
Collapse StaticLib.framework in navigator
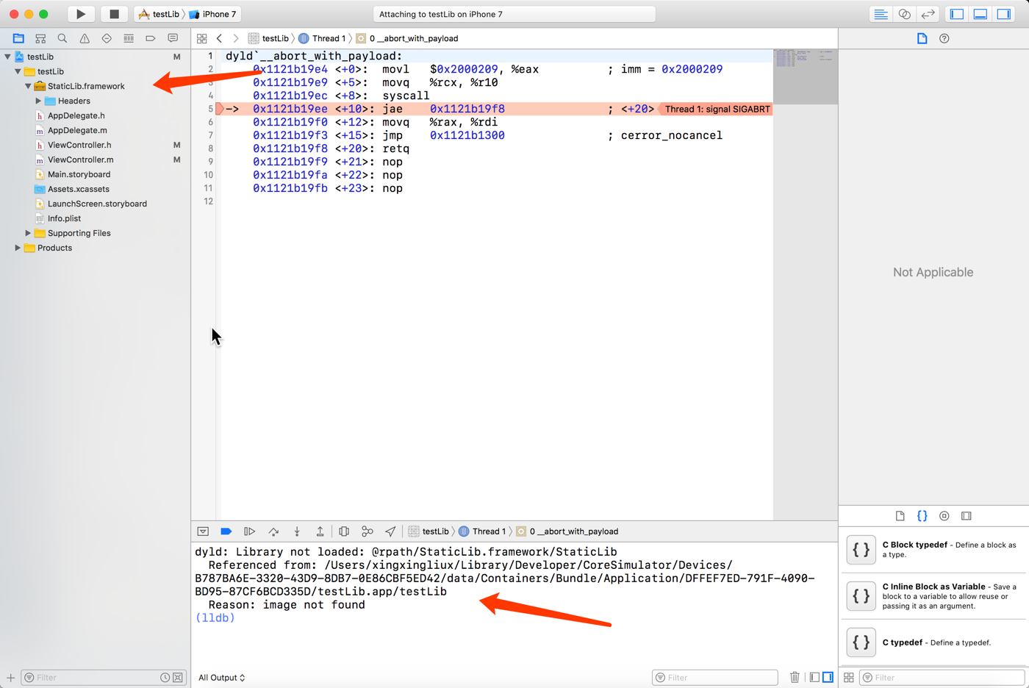click(28, 86)
